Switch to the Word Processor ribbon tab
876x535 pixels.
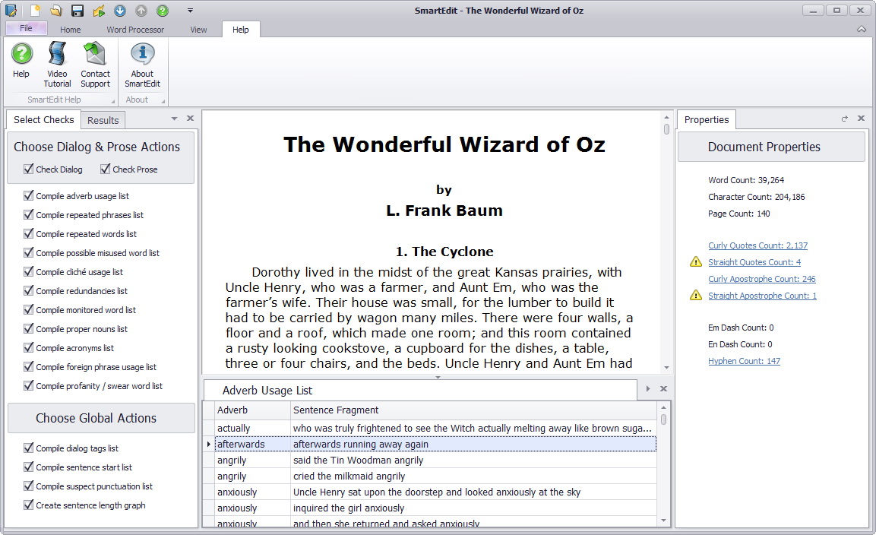tap(135, 30)
